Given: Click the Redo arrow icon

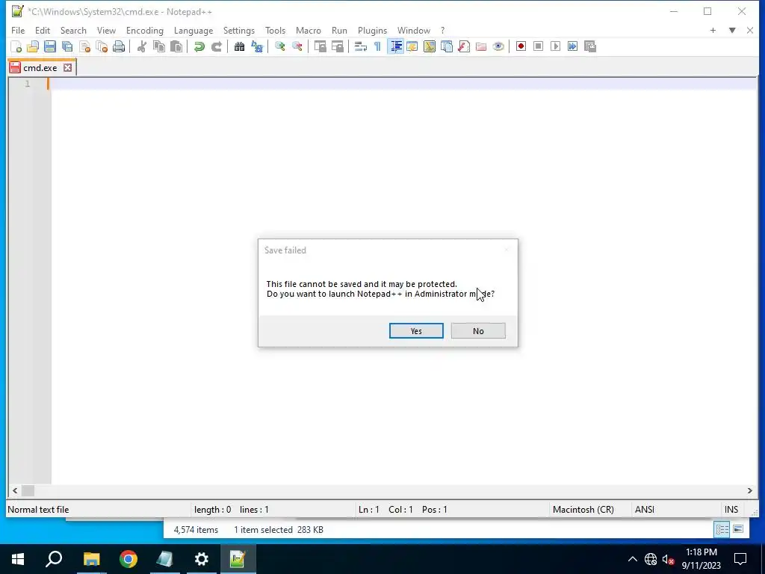Looking at the screenshot, I should point(216,46).
